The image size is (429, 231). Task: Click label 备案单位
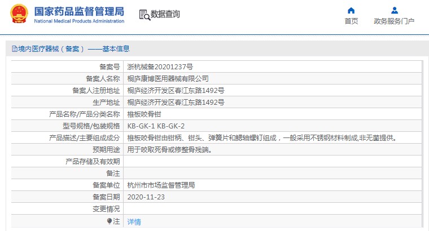click(x=106, y=185)
